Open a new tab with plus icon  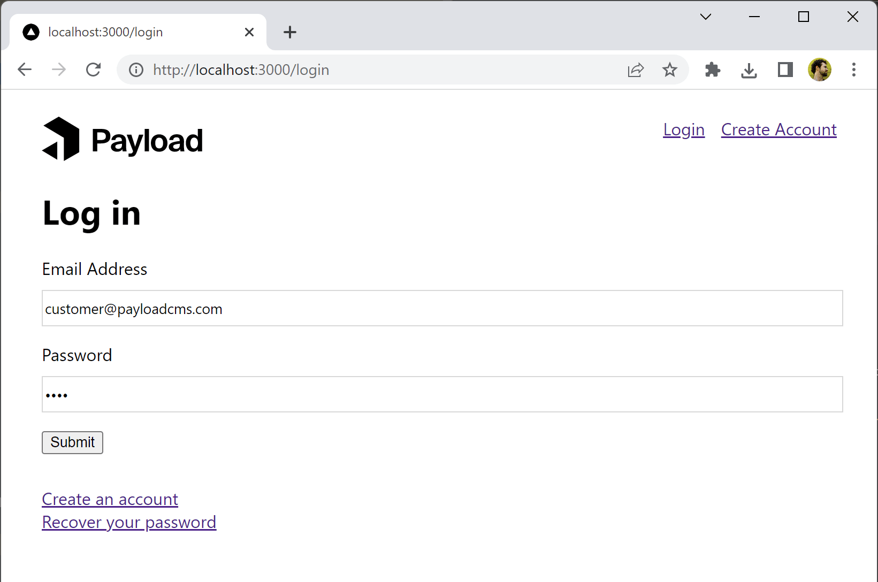point(290,32)
